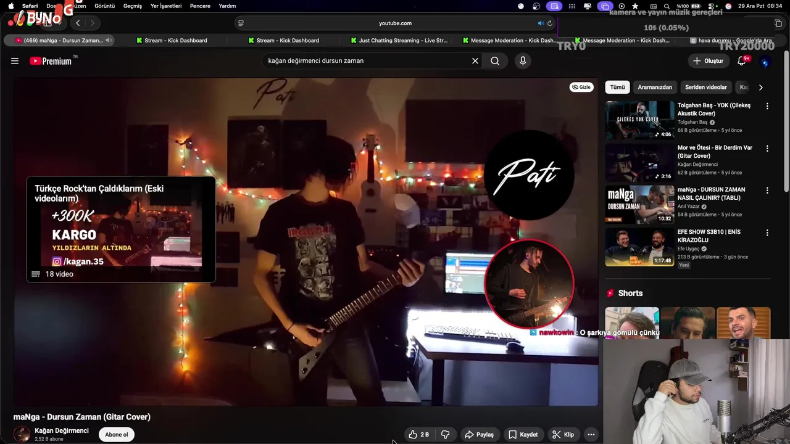Open Kağan Değirmenci channel name link
Screen dimensions: 790x444
click(x=62, y=430)
